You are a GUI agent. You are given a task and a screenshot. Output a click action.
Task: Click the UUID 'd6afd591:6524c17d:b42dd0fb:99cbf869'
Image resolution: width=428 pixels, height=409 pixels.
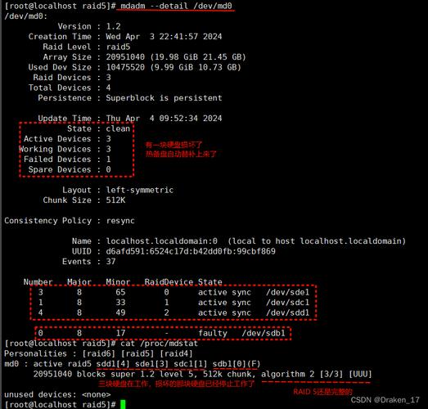(x=191, y=252)
